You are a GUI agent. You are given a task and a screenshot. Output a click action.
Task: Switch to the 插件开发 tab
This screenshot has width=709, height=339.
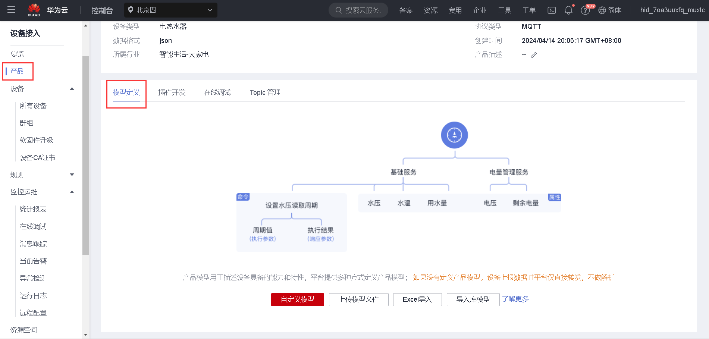tap(172, 92)
